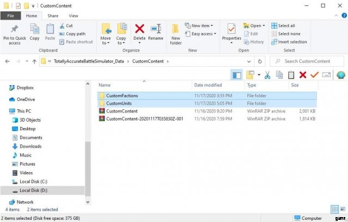
Task: Click the Search CustomContent input field
Action: pos(311,61)
